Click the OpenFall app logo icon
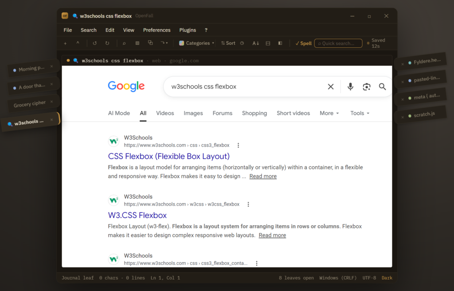This screenshot has width=454, height=291. pos(65,15)
